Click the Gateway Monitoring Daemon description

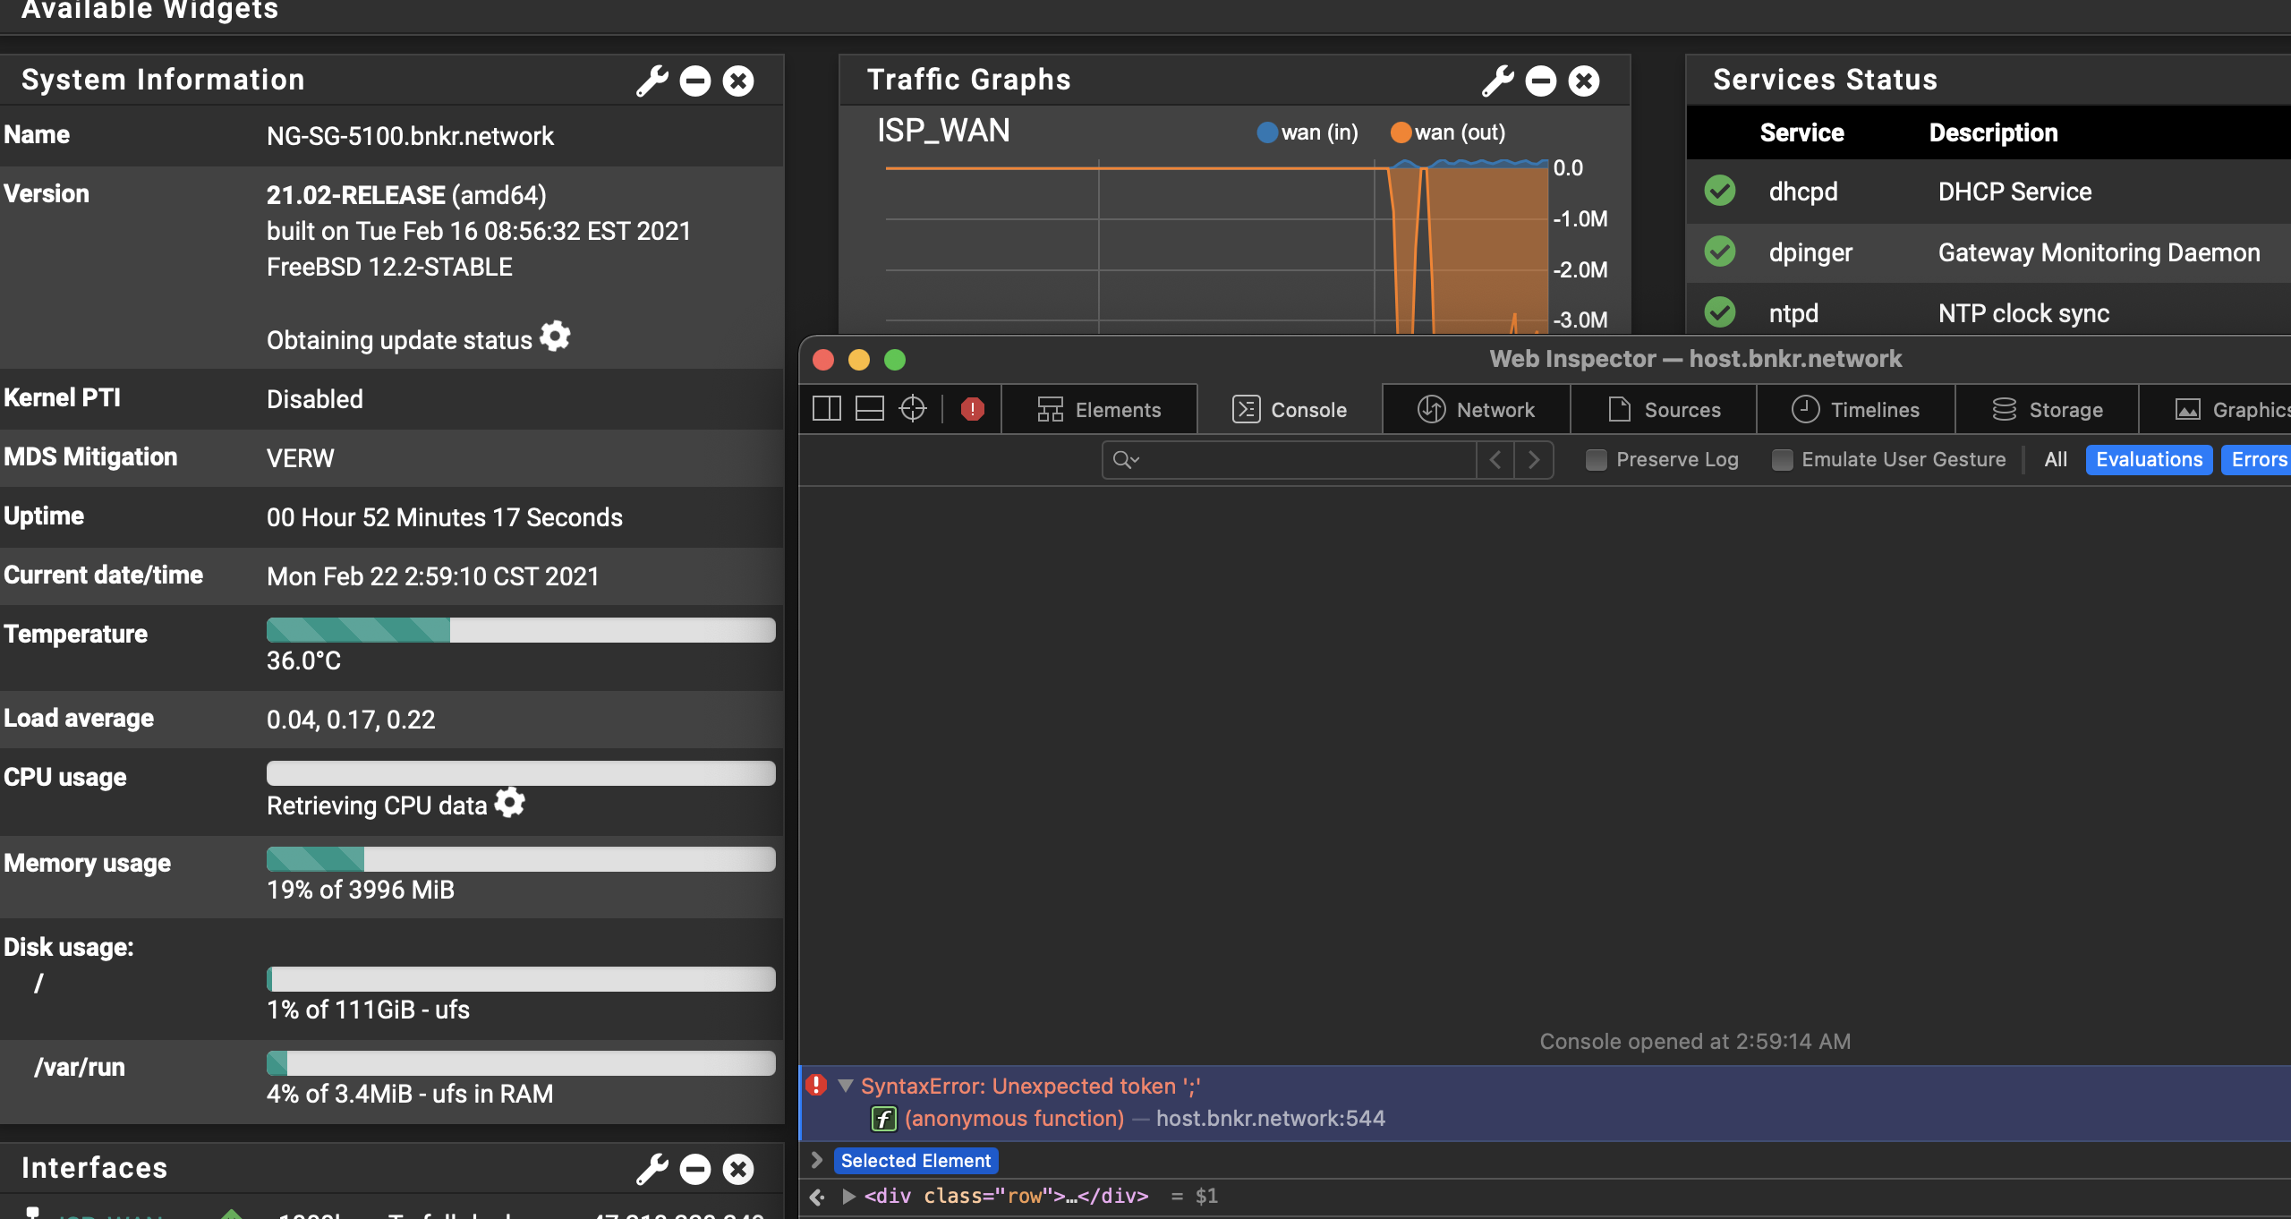point(2099,252)
